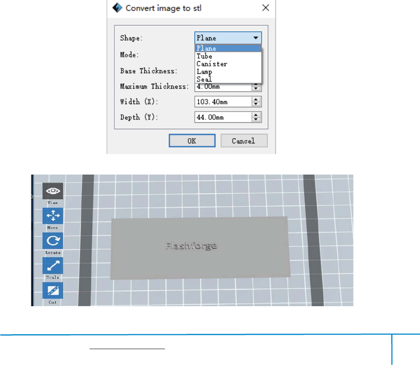Screen dimensions: 420x365
Task: Click the Mode: label
Action: [x=129, y=55]
